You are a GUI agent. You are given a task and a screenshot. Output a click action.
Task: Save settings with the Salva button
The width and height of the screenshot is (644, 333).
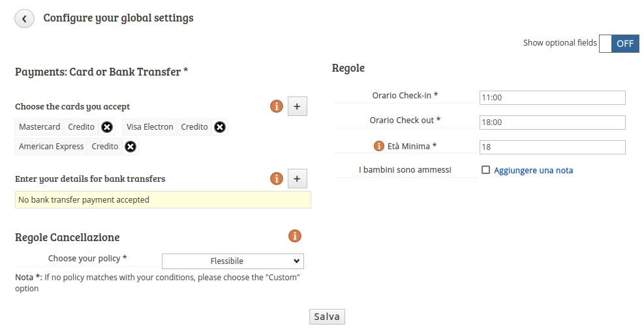(x=327, y=317)
